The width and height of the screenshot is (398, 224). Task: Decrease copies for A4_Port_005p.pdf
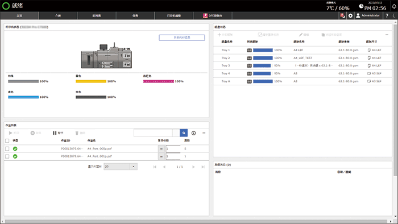coord(161,148)
